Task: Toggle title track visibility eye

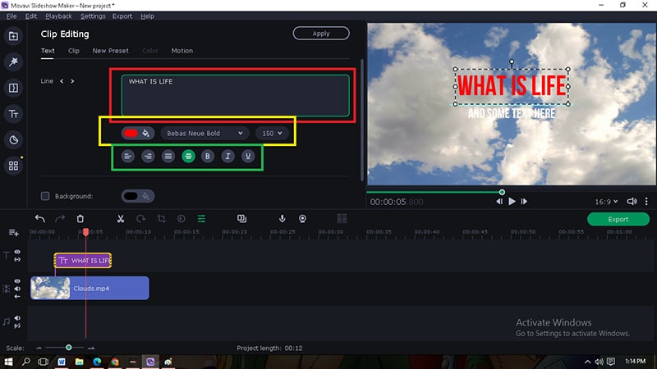Action: (17, 252)
